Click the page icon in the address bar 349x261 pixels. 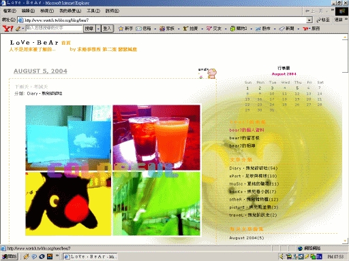tap(20, 20)
